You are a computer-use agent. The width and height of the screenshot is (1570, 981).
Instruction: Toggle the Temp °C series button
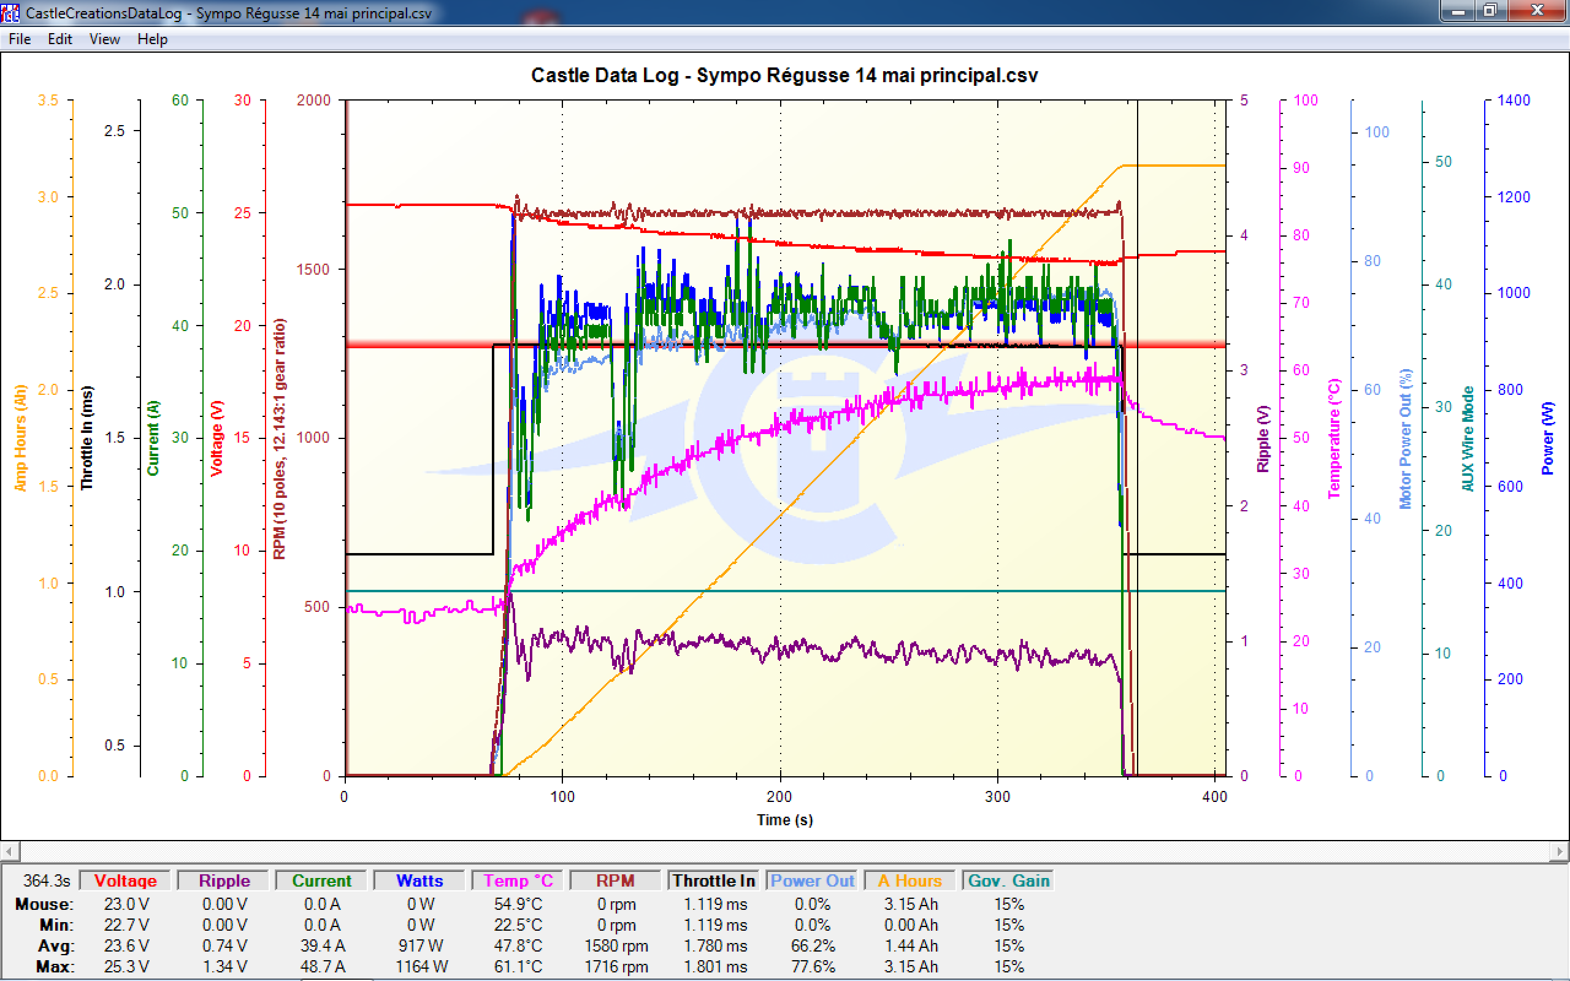(518, 880)
